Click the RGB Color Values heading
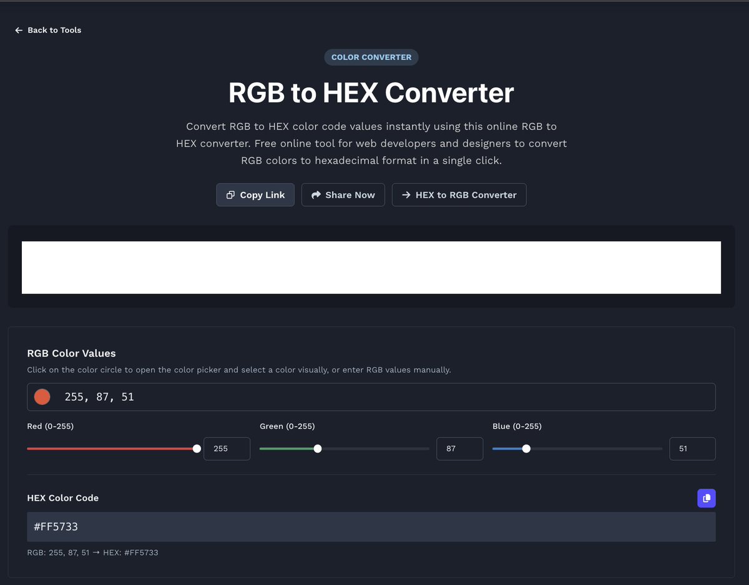Screen dimensions: 749x585 72,353
